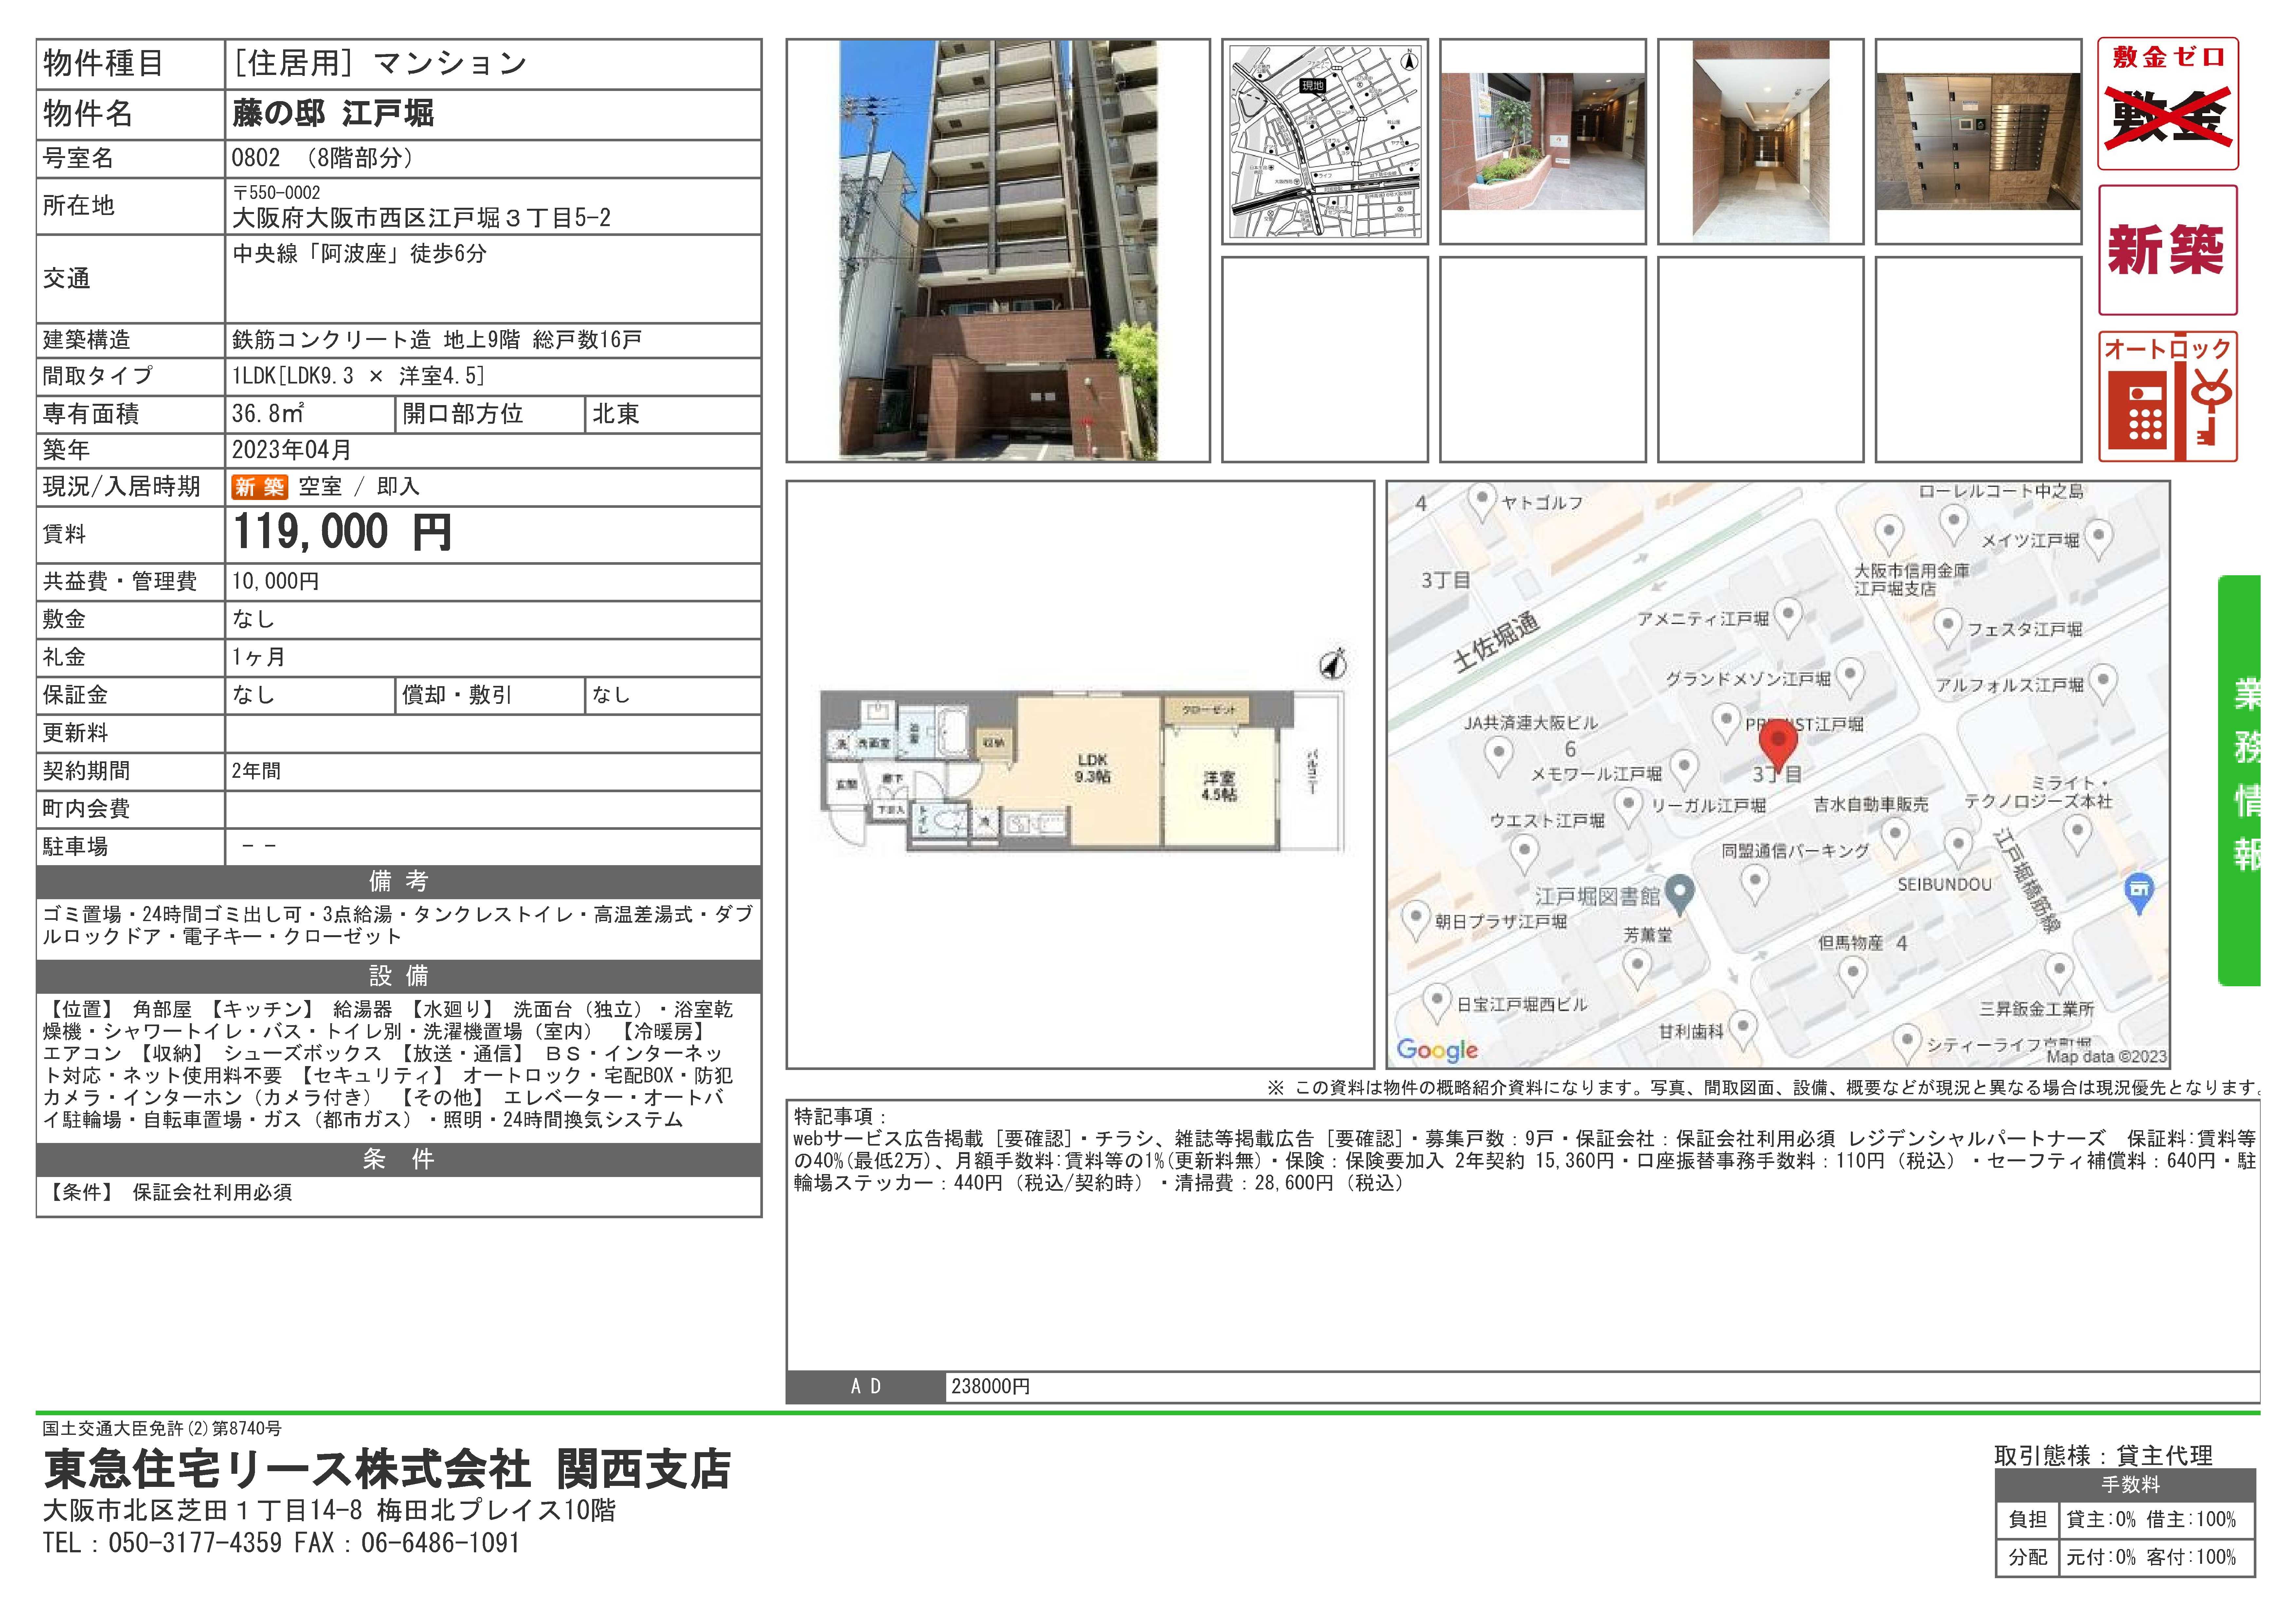The image size is (2296, 1623).
Task: Open the lobby corridor photo thumbnail
Action: click(1761, 141)
